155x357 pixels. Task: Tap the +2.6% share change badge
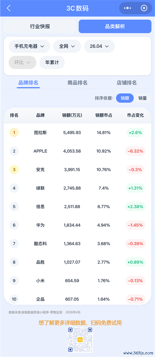pyautogui.click(x=135, y=132)
